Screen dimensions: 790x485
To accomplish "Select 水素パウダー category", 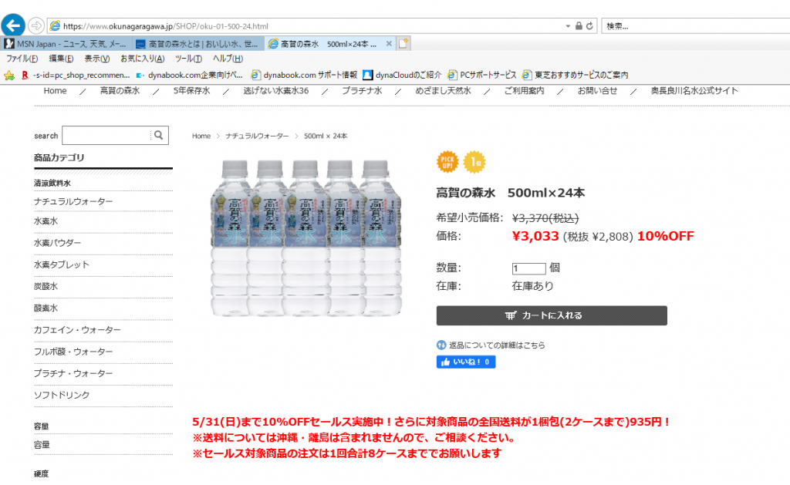I will (57, 243).
